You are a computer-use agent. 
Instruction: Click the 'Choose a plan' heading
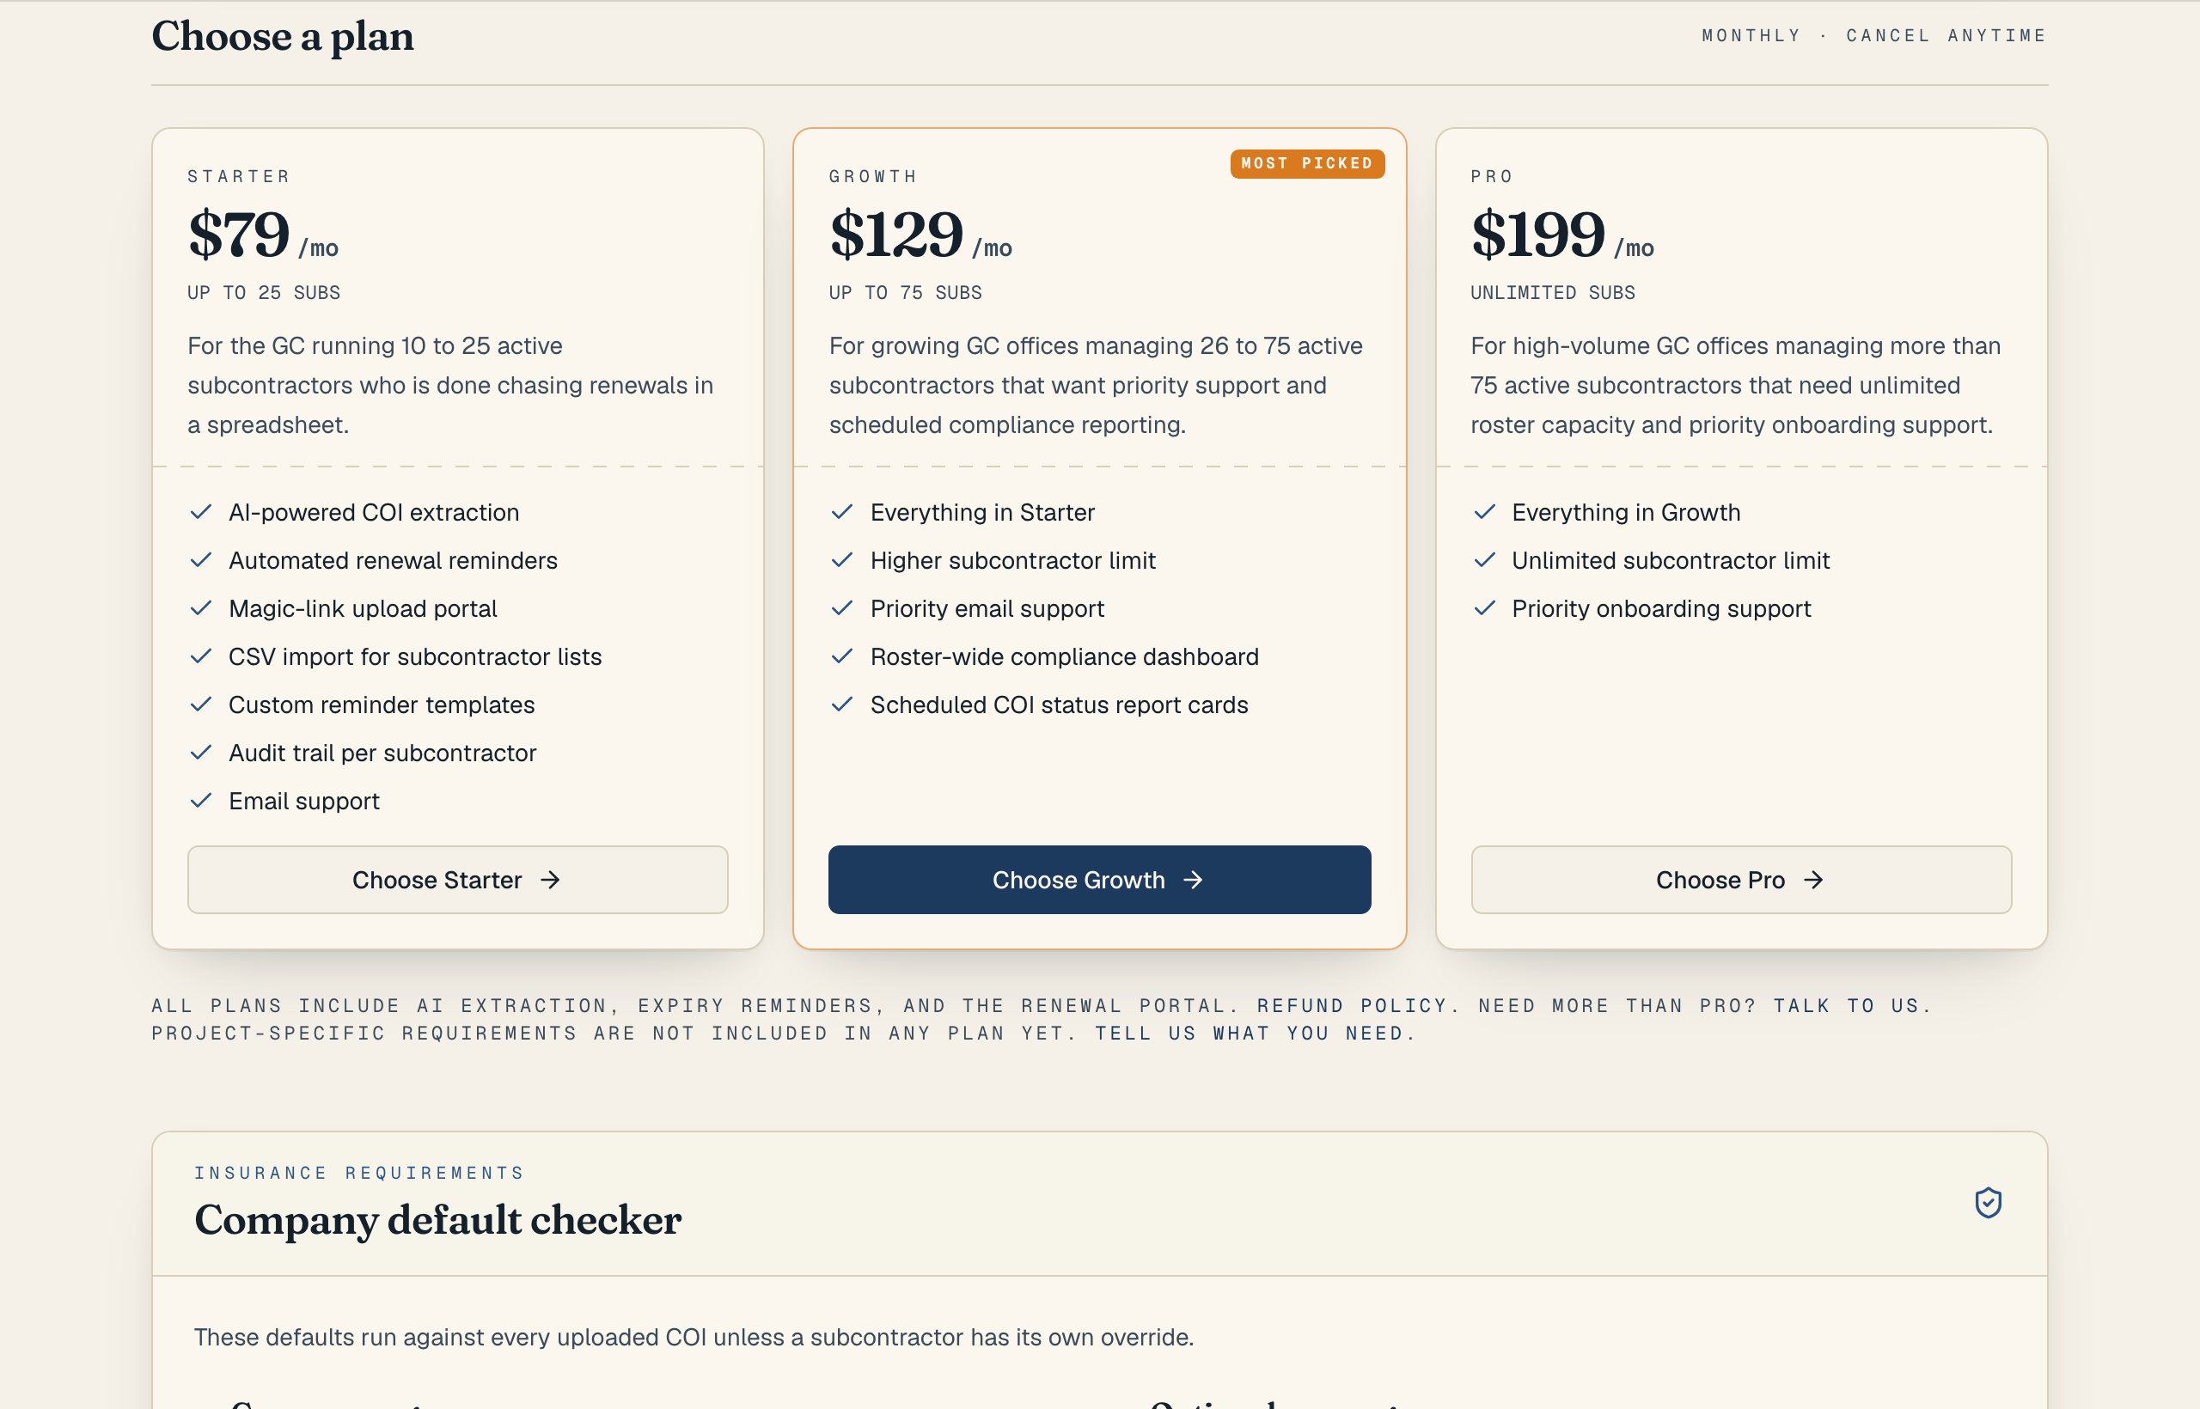point(283,37)
